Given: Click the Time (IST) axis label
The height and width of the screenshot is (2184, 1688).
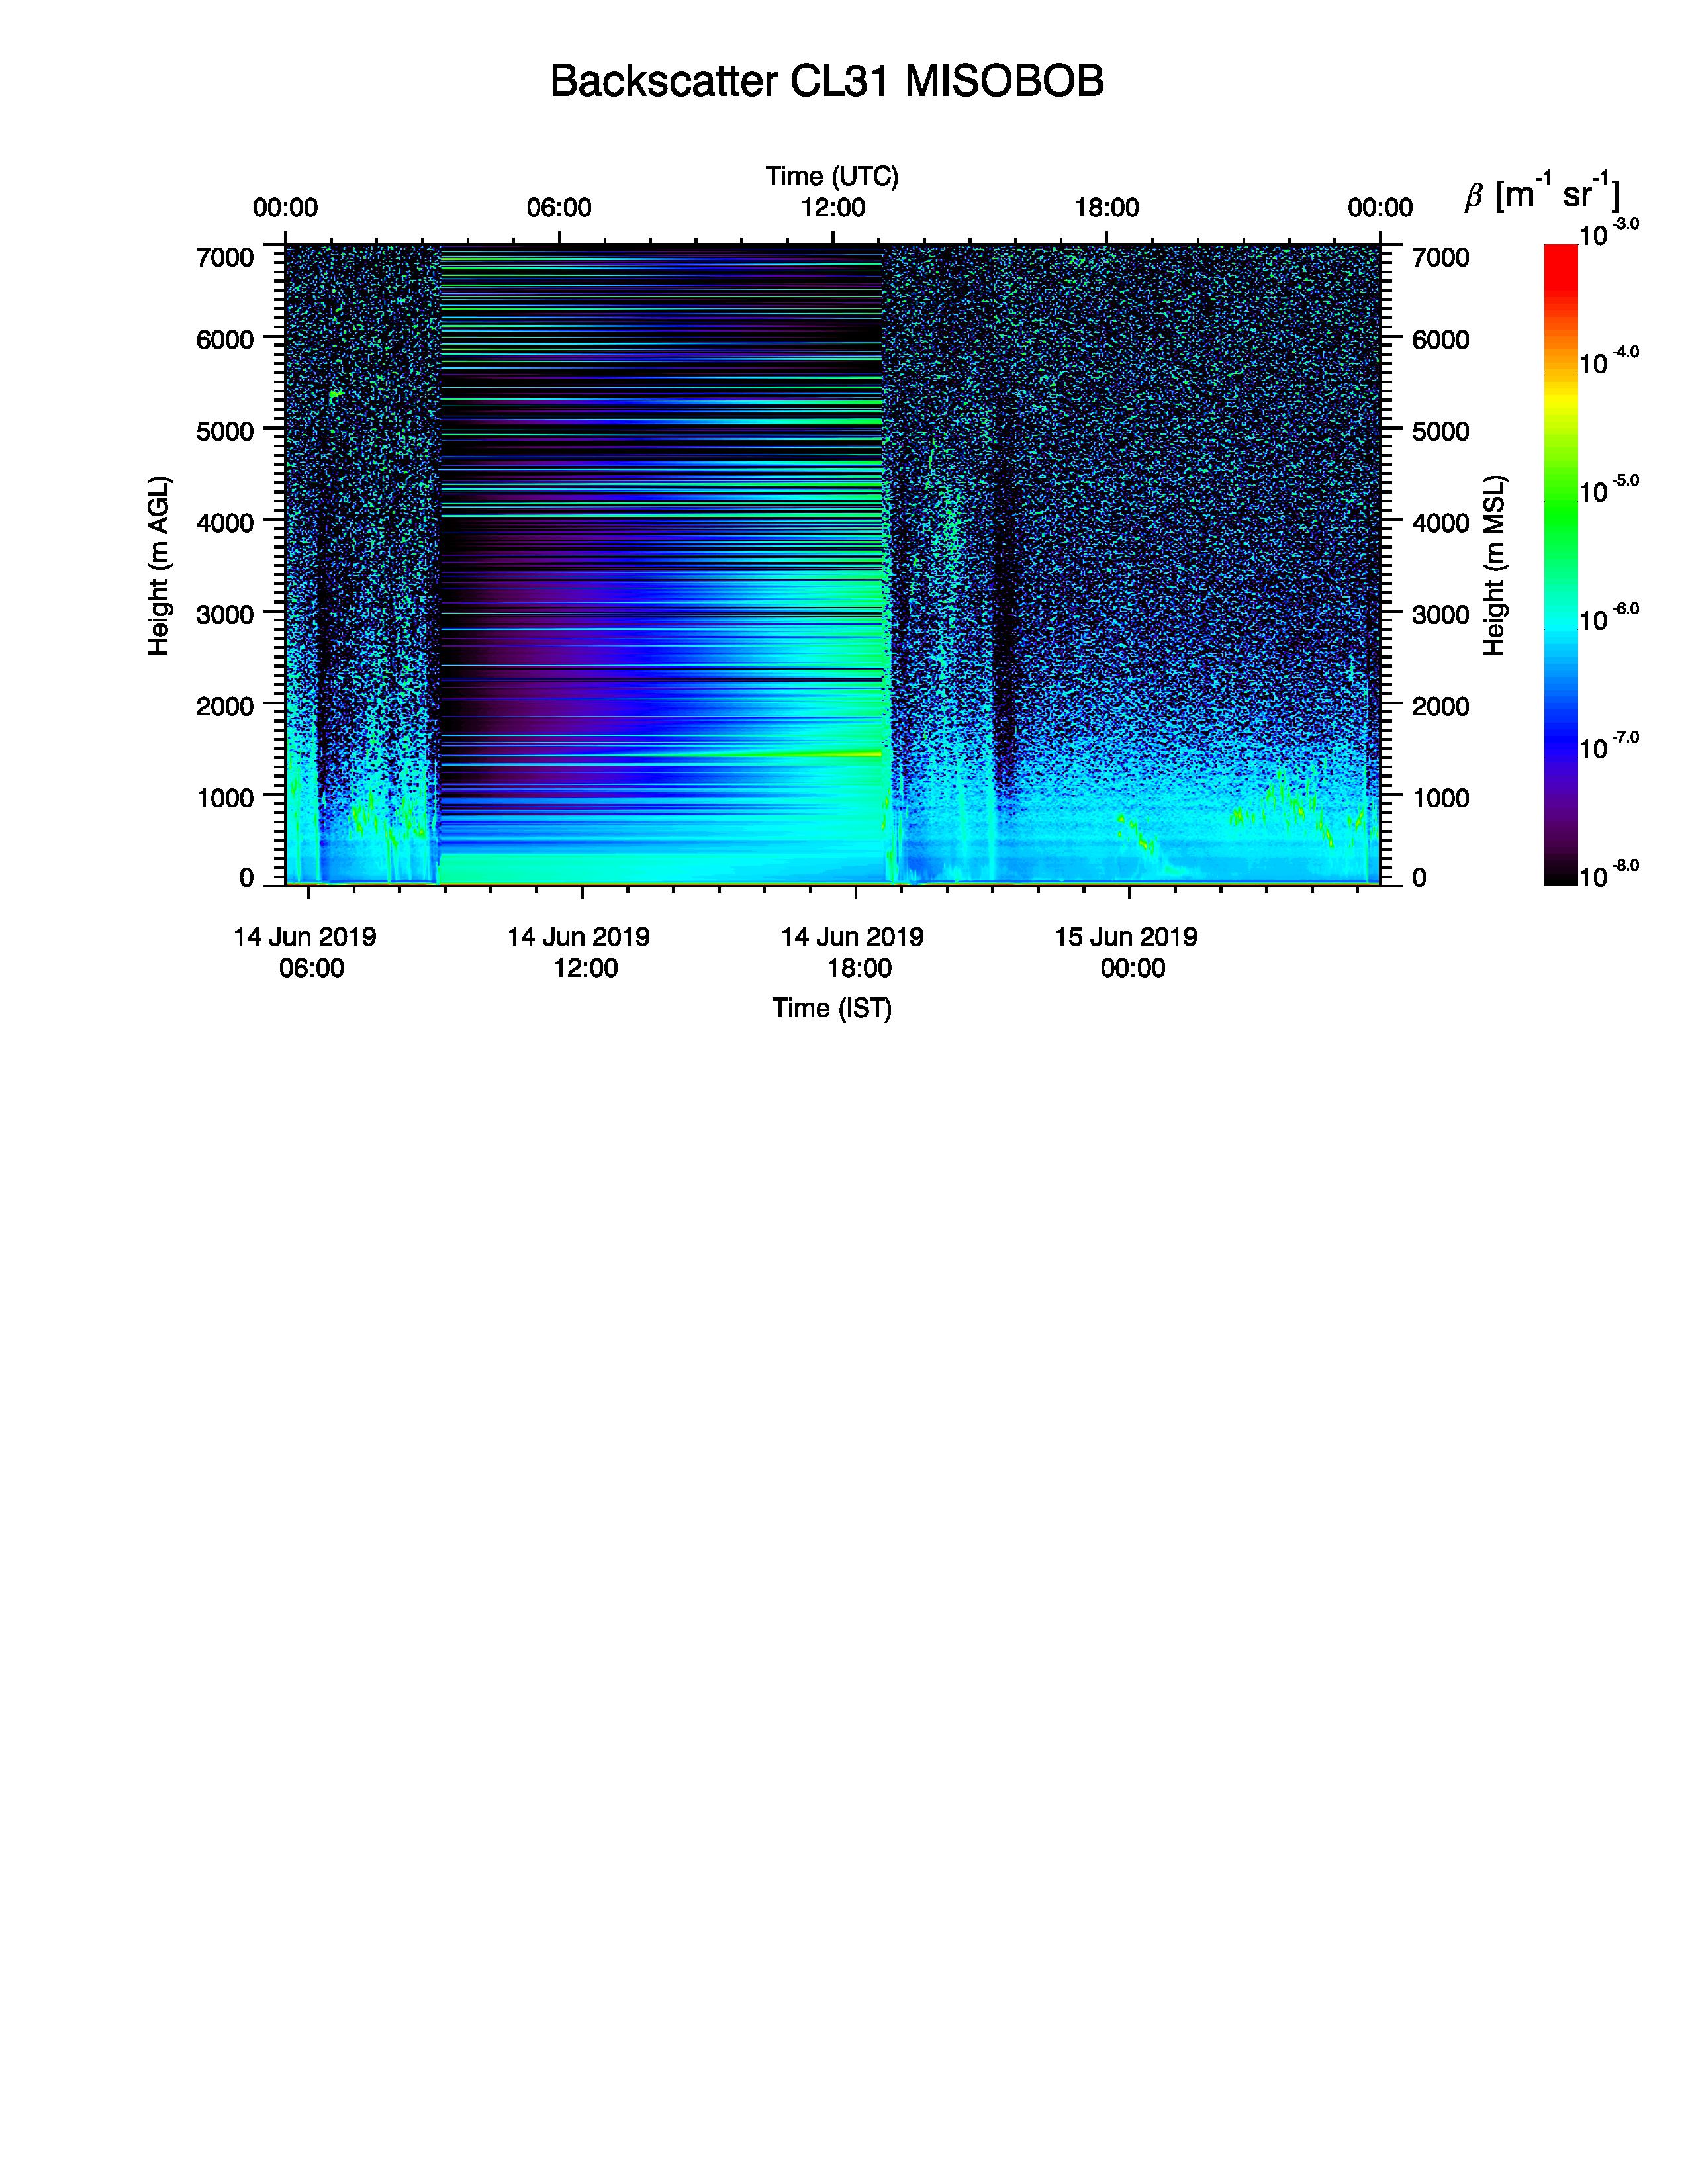Looking at the screenshot, I should [832, 1008].
